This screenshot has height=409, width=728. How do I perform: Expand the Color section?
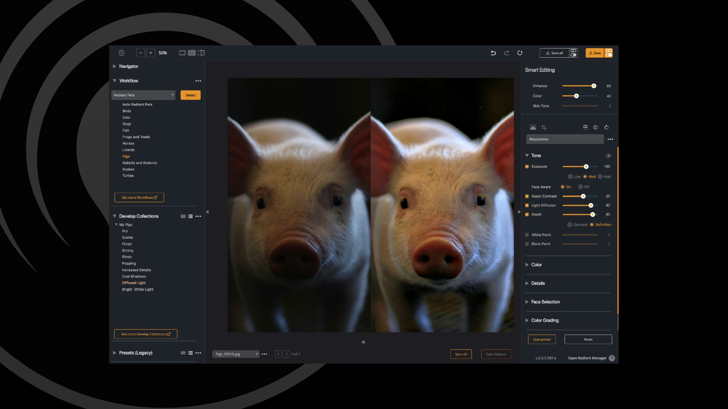point(527,265)
